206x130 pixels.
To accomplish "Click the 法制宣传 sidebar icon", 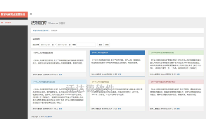I will (2, 23).
